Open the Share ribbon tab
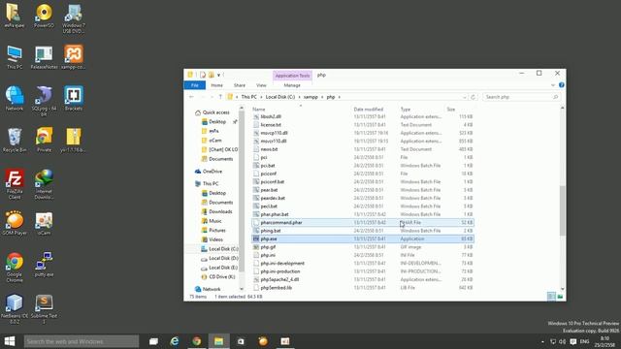The width and height of the screenshot is (621, 349). 240,85
